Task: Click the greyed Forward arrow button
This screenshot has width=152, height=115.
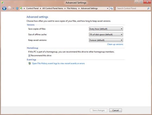Action: (x=9, y=8)
